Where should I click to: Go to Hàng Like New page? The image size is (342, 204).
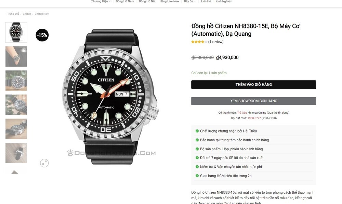169,1
